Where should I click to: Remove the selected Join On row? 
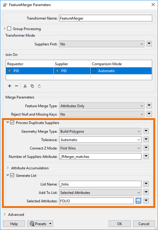tap(17, 86)
